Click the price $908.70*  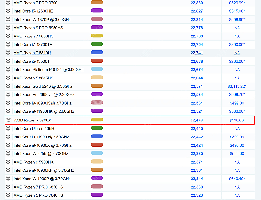(x=237, y=95)
